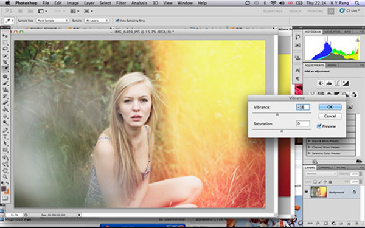365x228 pixels.
Task: Cancel the Vibrance dialog
Action: [330, 116]
